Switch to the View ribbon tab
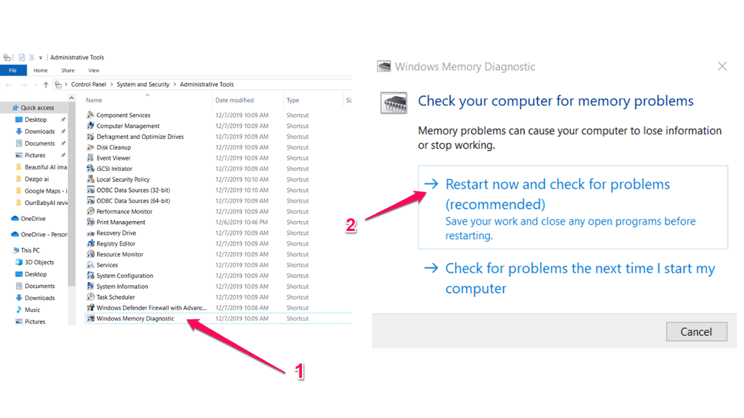Screen dimensions: 744x418 [94, 71]
